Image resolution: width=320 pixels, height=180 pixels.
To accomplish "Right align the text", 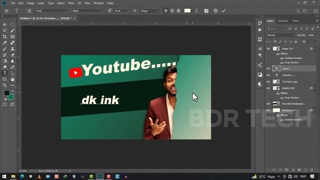I will pyautogui.click(x=178, y=11).
